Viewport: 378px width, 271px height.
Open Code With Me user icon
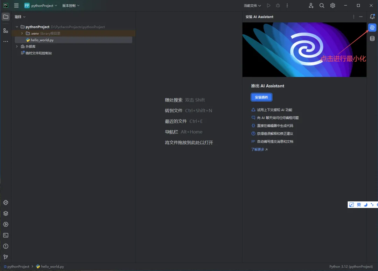311,6
